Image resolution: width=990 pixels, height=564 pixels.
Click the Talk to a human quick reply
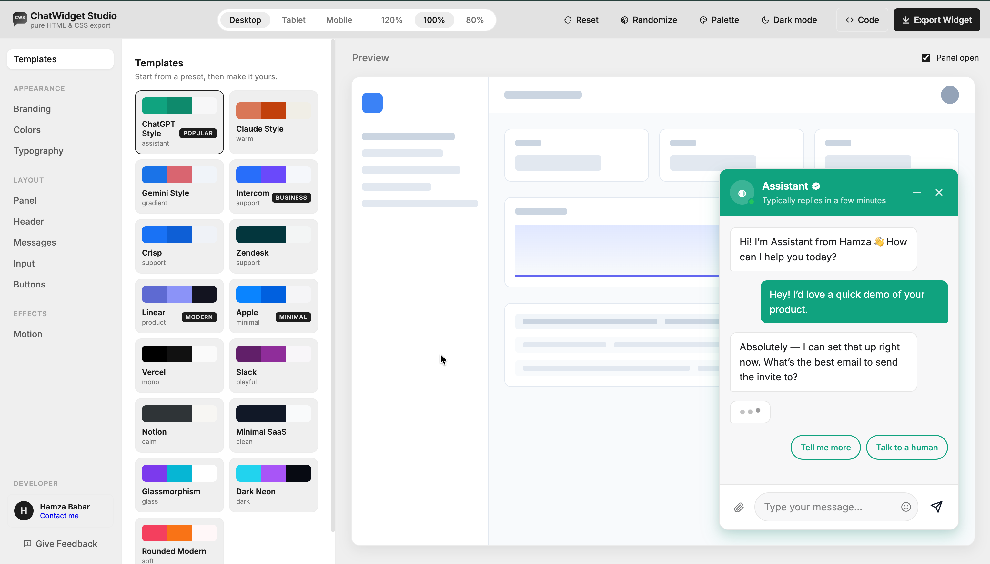(x=907, y=448)
